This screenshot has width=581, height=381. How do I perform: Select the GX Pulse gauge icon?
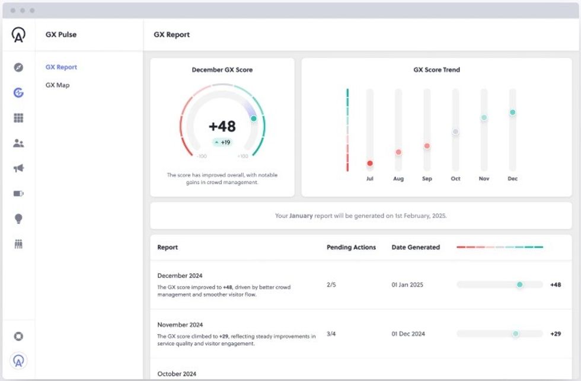click(18, 92)
